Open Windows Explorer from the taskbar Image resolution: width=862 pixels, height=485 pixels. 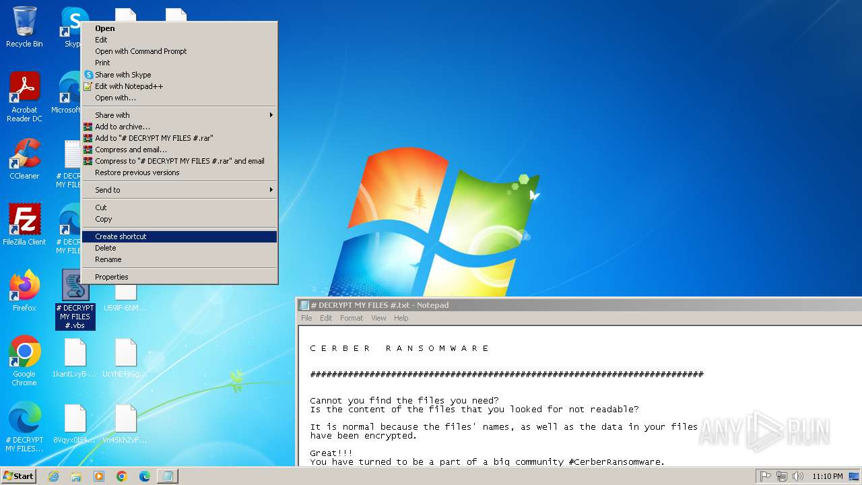point(76,476)
